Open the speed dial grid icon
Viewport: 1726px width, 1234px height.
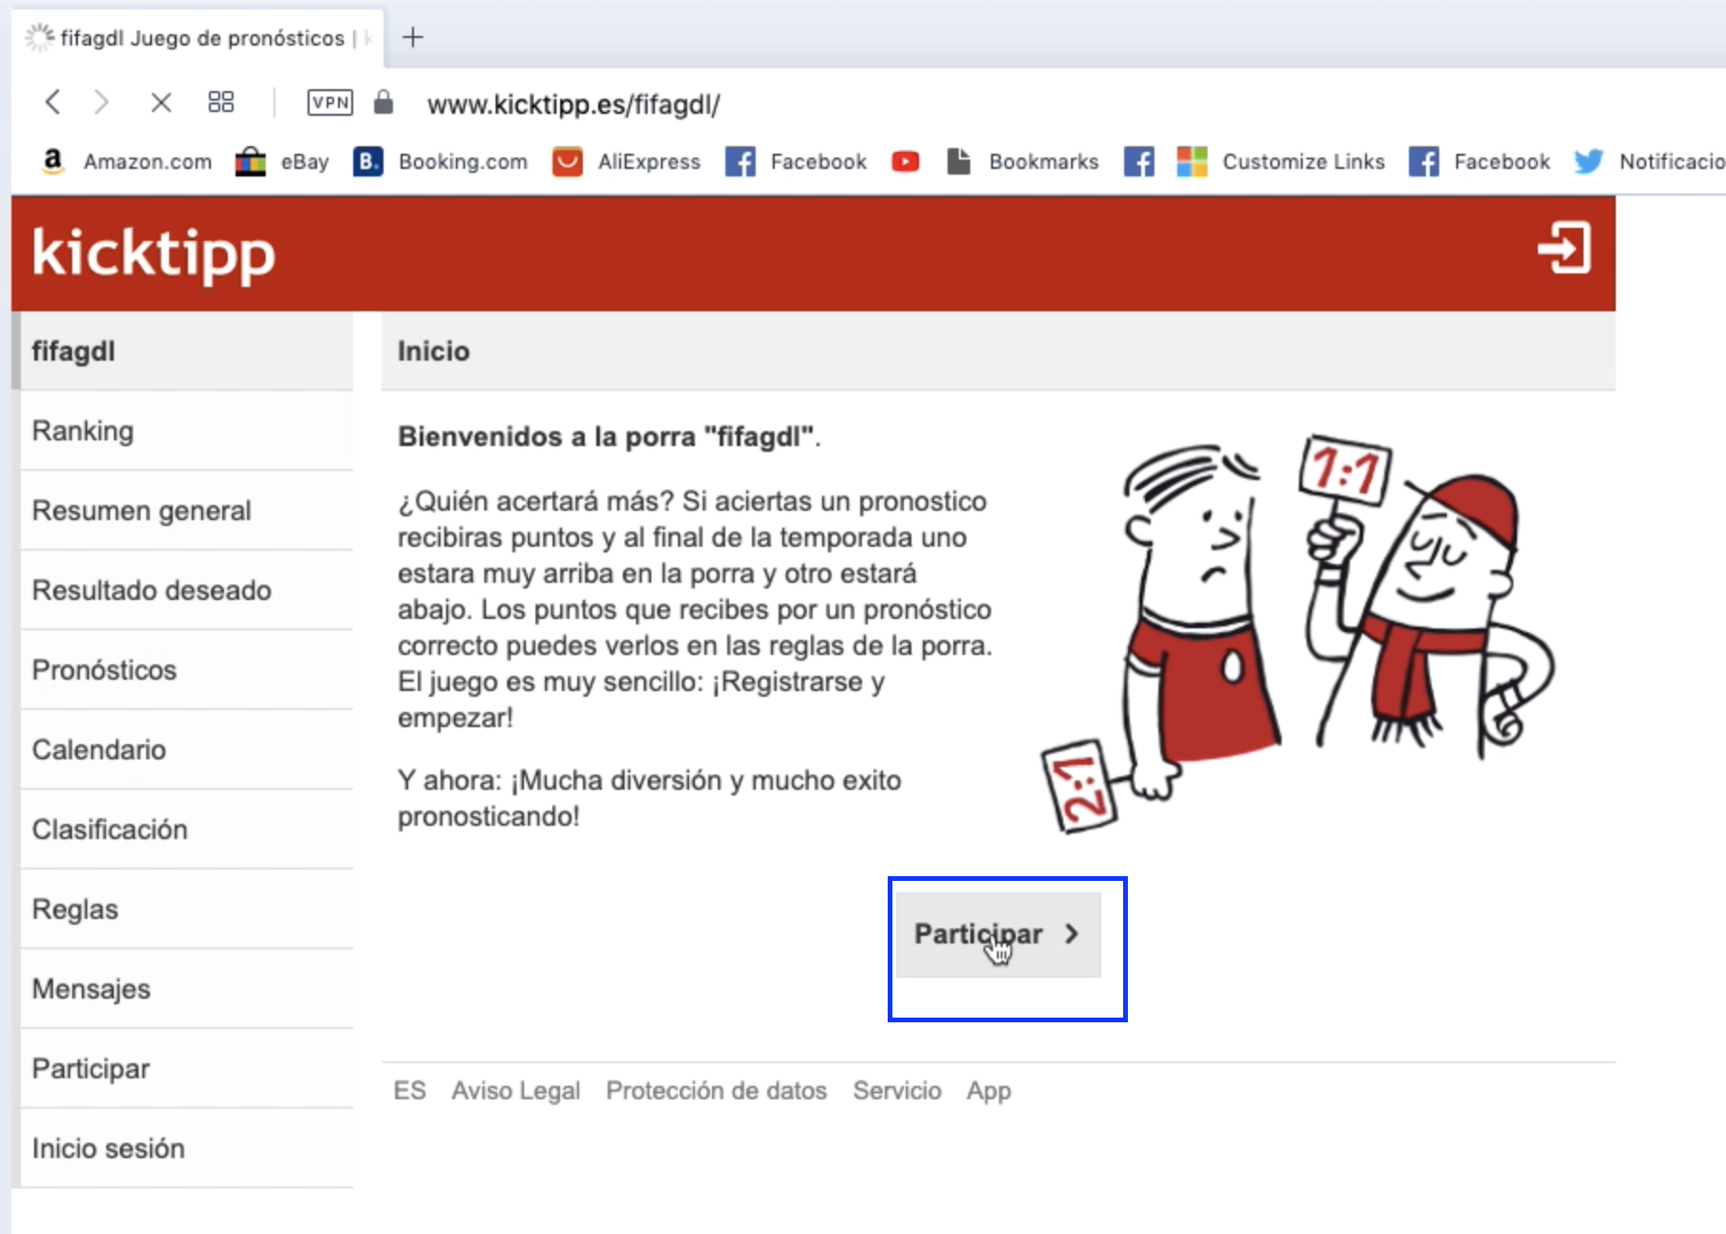click(x=221, y=103)
